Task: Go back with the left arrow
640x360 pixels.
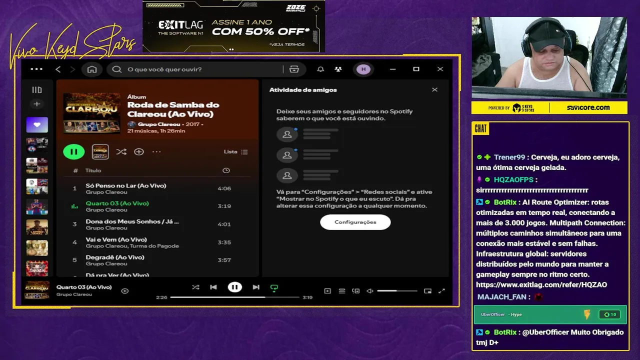Action: point(58,69)
